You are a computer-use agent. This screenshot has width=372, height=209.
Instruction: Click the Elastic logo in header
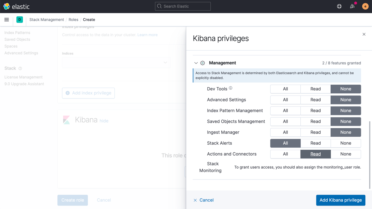tap(16, 6)
